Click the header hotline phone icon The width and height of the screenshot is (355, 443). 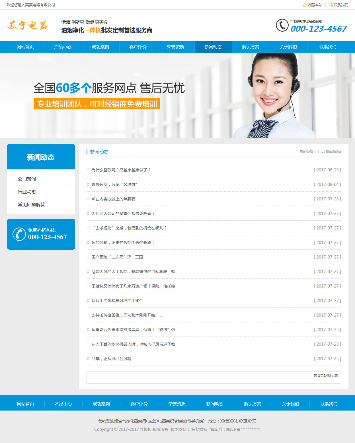coord(282,25)
